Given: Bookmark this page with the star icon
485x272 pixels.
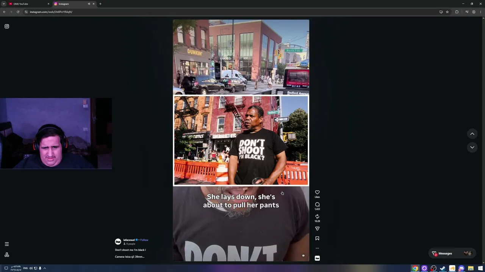Looking at the screenshot, I should [447, 12].
